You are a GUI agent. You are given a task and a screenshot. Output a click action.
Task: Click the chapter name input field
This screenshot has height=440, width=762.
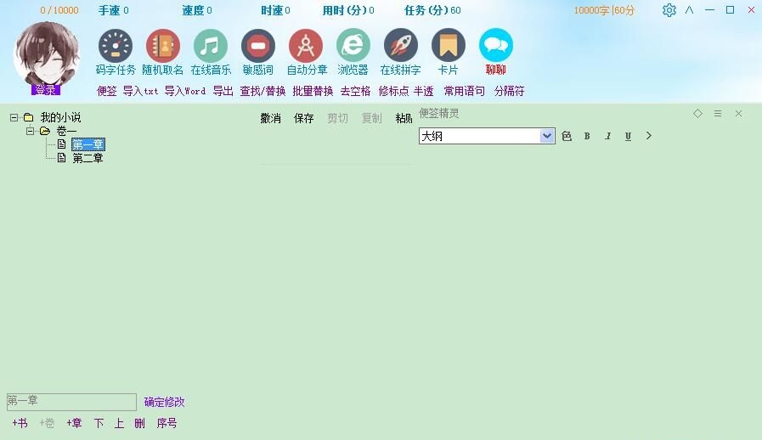71,402
